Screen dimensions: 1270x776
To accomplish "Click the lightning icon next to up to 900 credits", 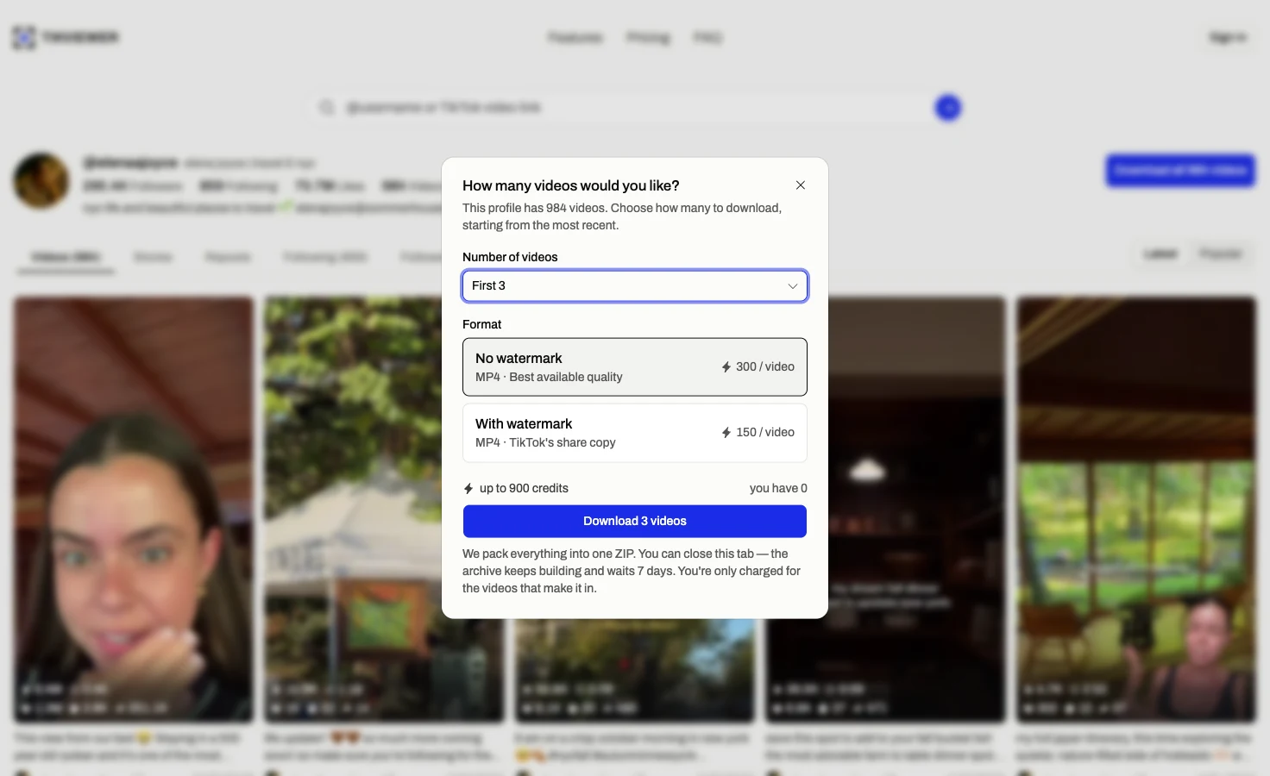I will [x=468, y=489].
